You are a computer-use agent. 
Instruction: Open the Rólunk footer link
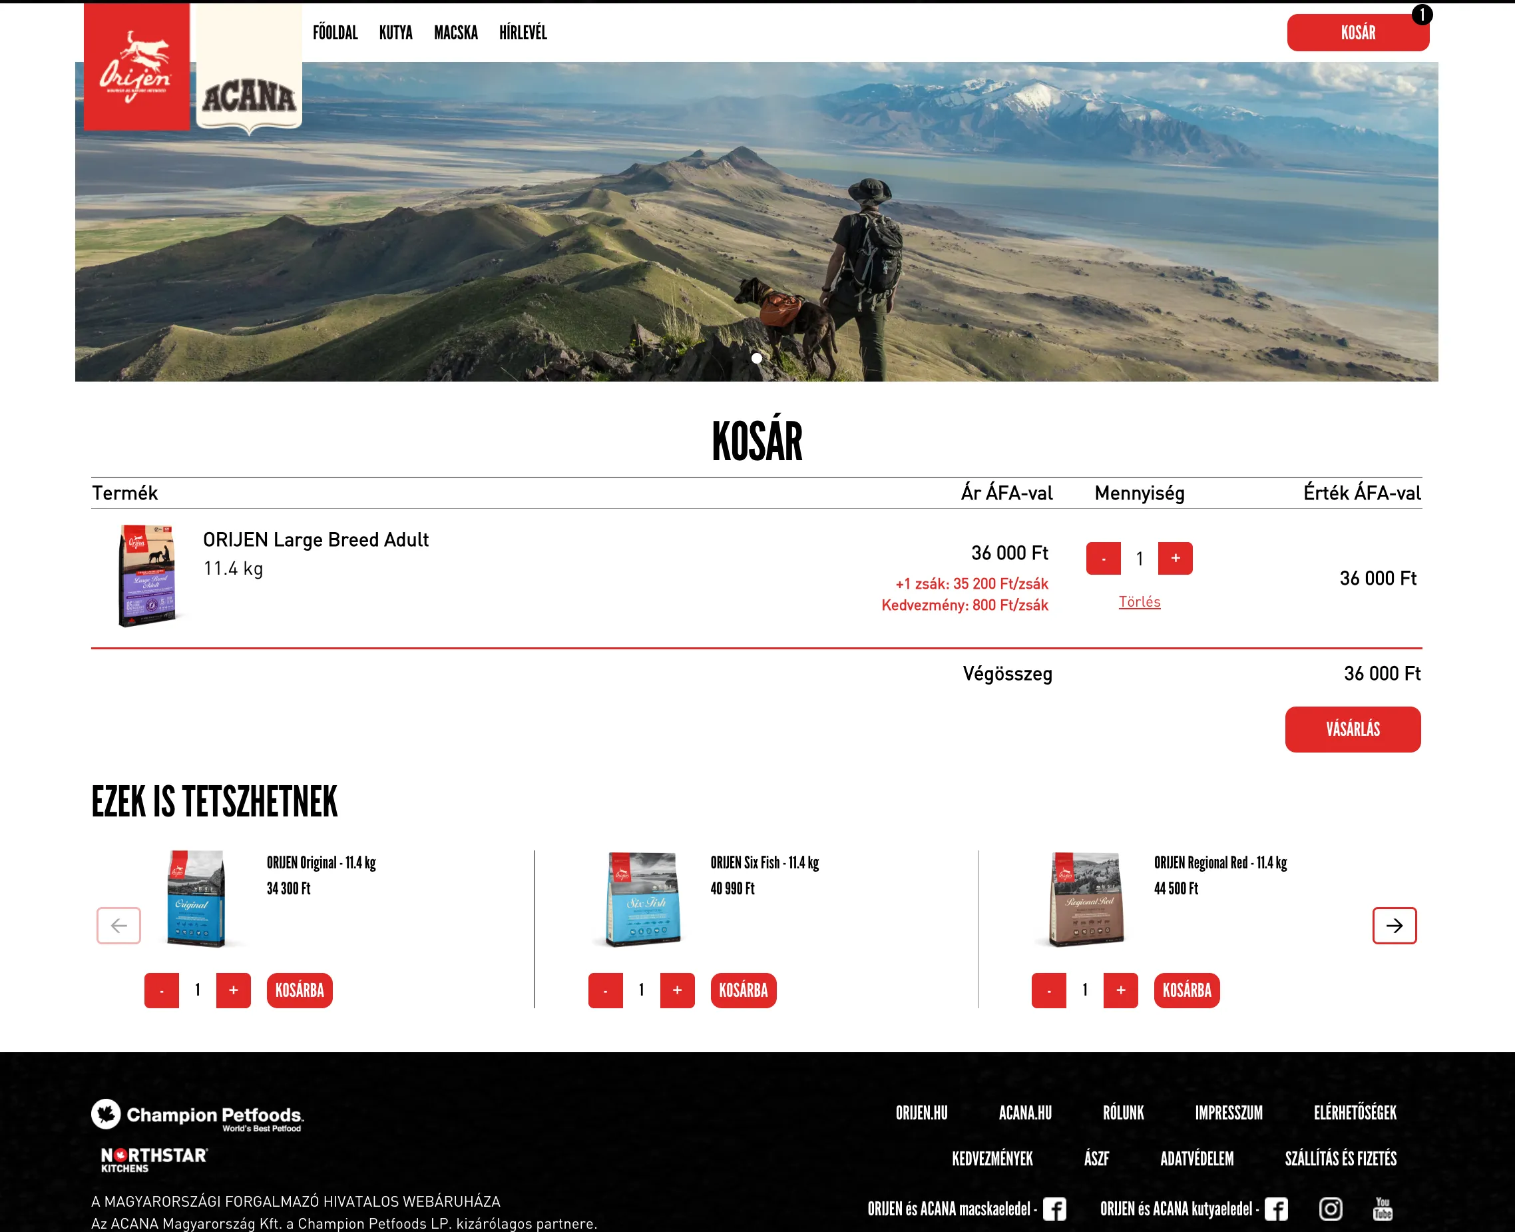pos(1124,1113)
